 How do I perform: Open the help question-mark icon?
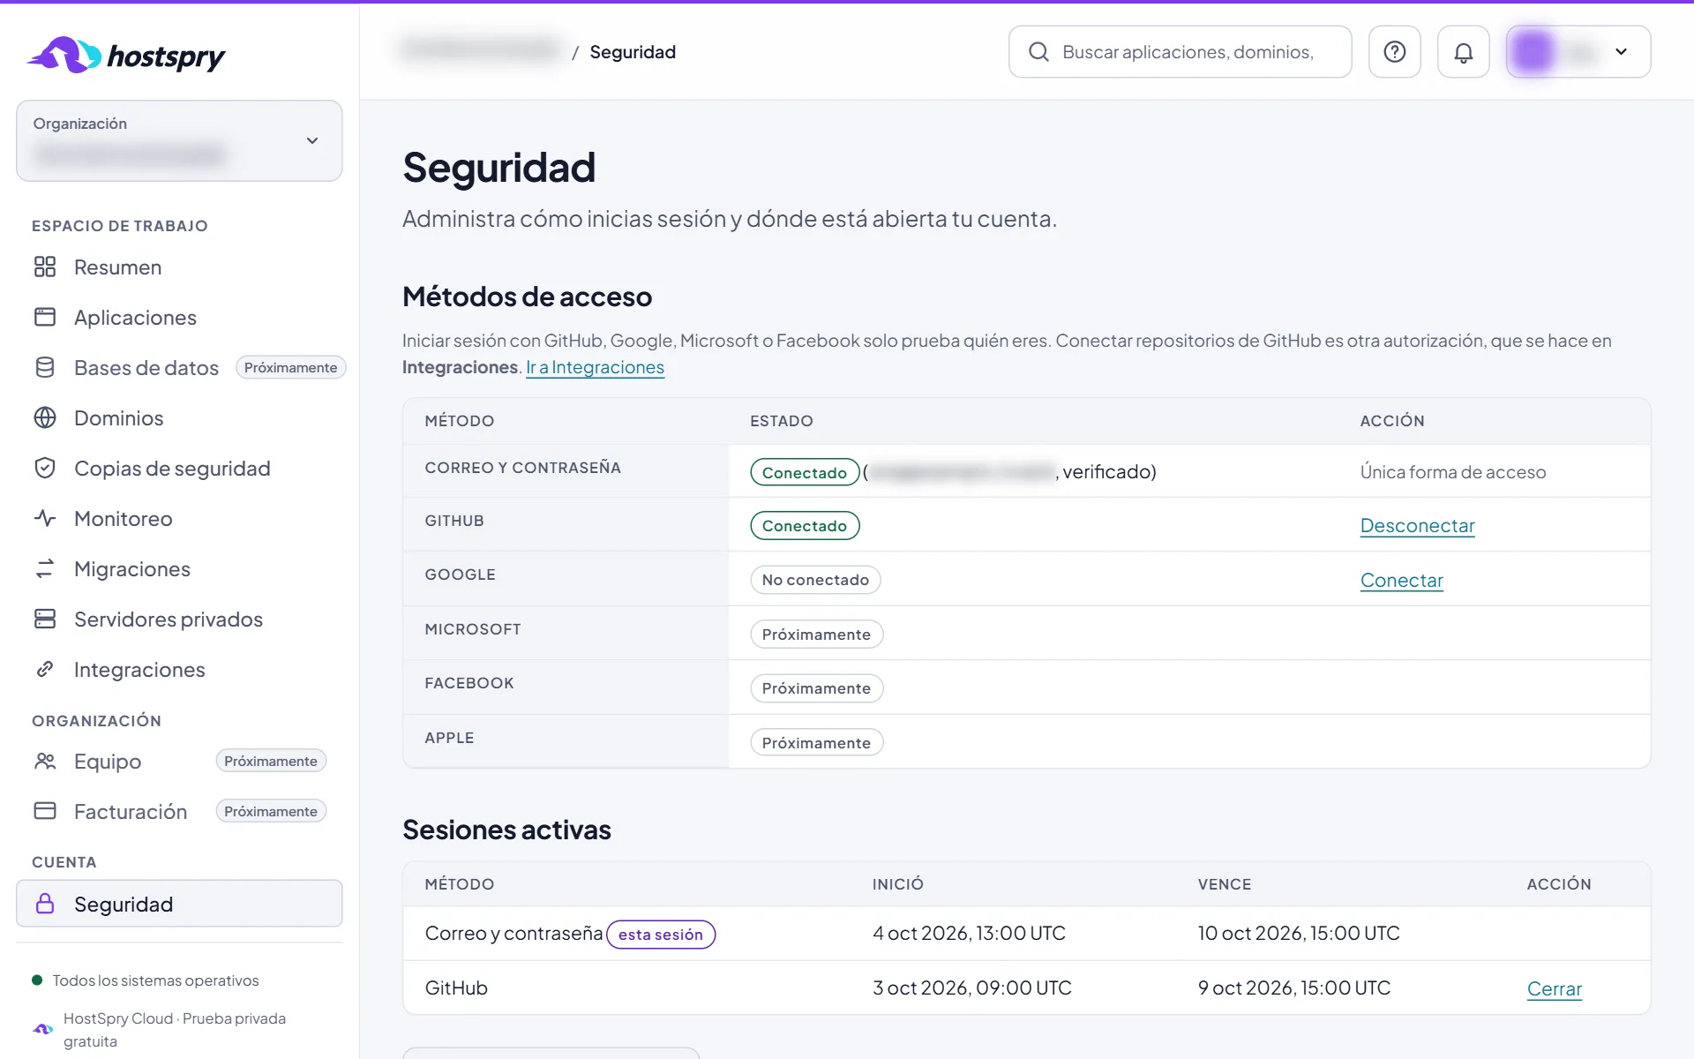pos(1394,52)
